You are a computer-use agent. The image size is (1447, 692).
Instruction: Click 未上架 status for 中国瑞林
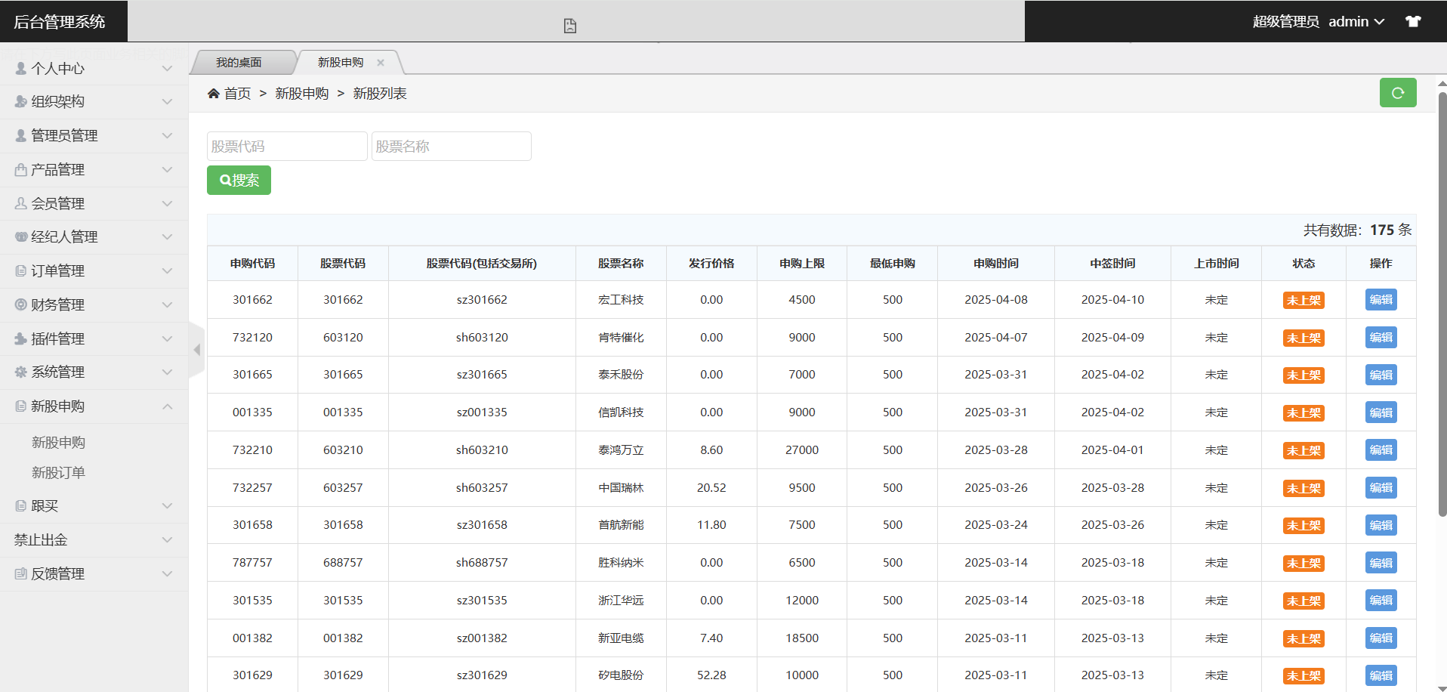1304,489
